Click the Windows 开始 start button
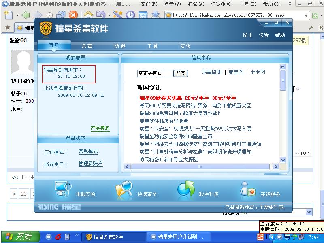324x243 pixels. click(21, 237)
